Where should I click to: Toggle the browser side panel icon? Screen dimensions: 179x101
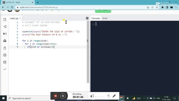167,7
